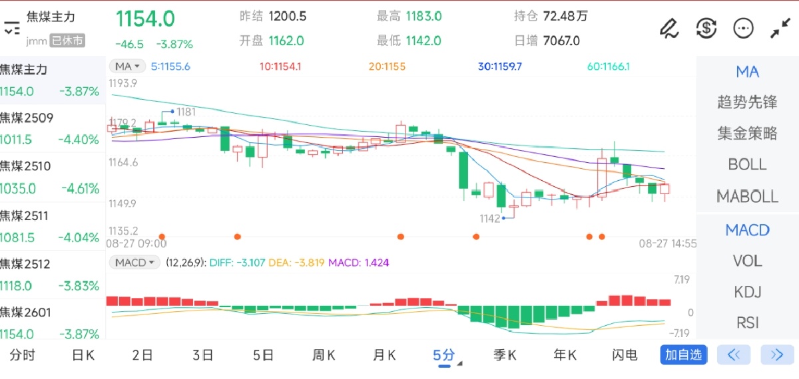This screenshot has height=379, width=799.
Task: Choose the 集金策略 indicator
Action: [x=747, y=133]
